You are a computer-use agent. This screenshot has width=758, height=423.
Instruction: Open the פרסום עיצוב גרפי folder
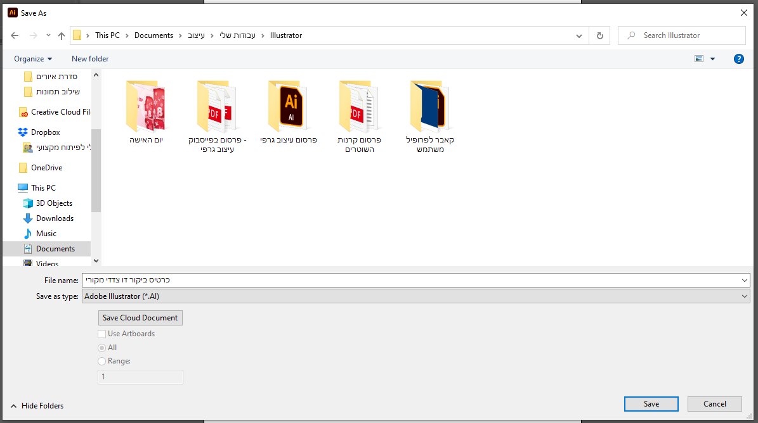pyautogui.click(x=288, y=112)
